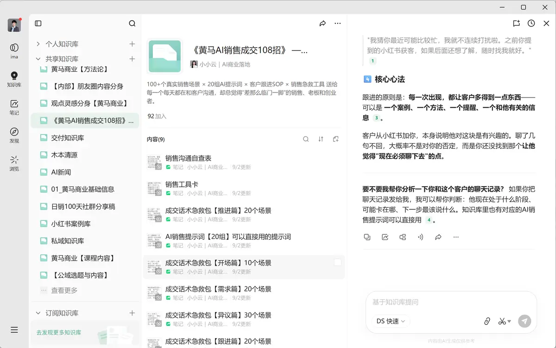Image resolution: width=556 pixels, height=348 pixels.
Task: Open 成交话术急救包【需求篇】20个场景
Action: tap(244, 293)
